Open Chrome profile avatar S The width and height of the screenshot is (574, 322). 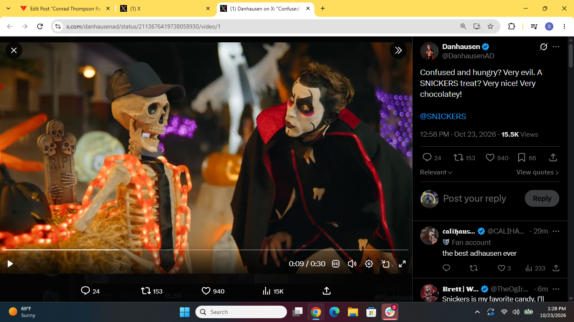(x=549, y=26)
